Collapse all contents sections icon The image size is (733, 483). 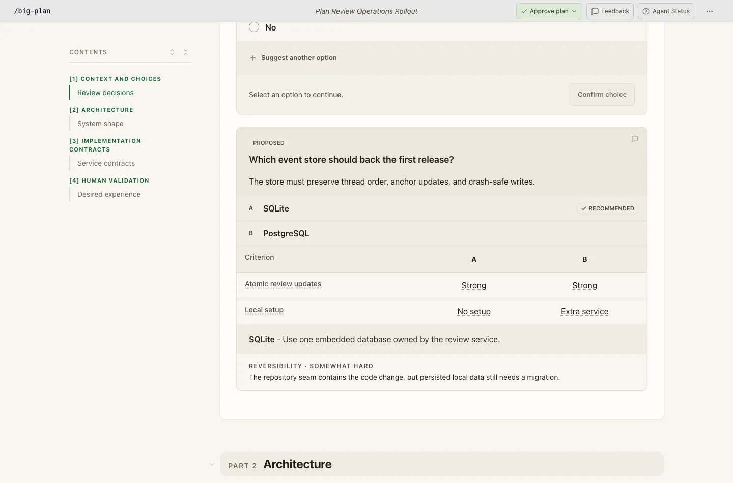[186, 52]
